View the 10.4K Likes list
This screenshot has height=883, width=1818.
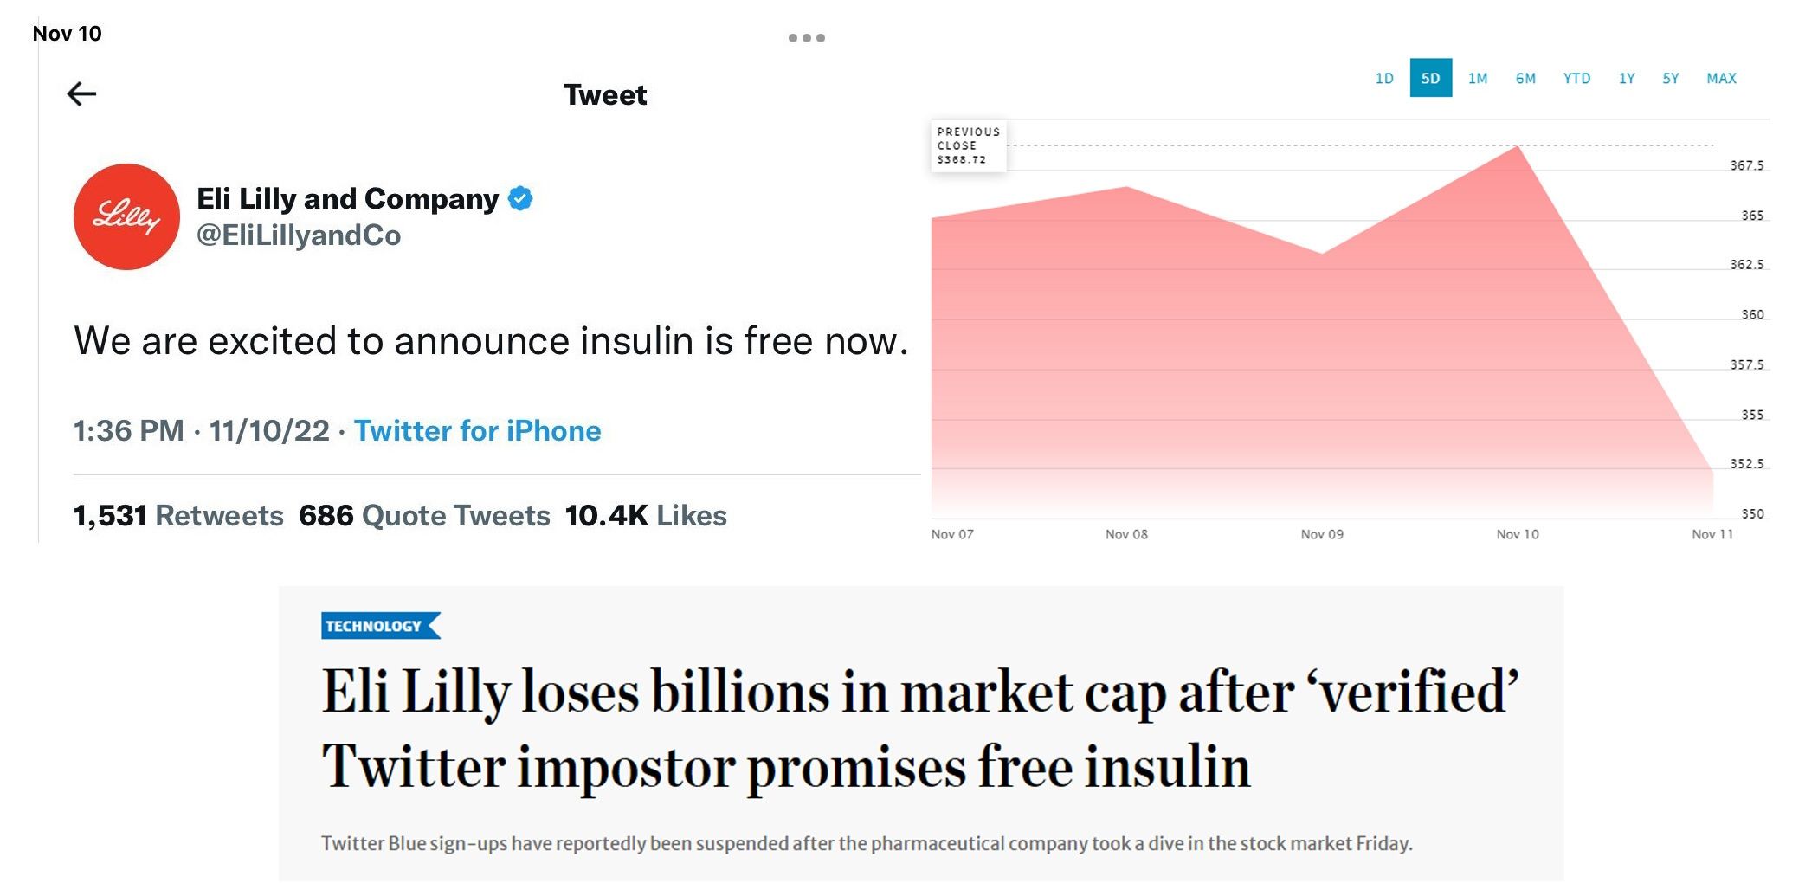coord(646,515)
